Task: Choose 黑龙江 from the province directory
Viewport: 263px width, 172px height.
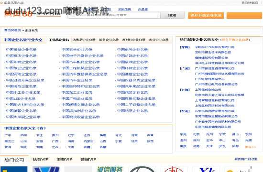Action: pyautogui.click(x=10, y=141)
